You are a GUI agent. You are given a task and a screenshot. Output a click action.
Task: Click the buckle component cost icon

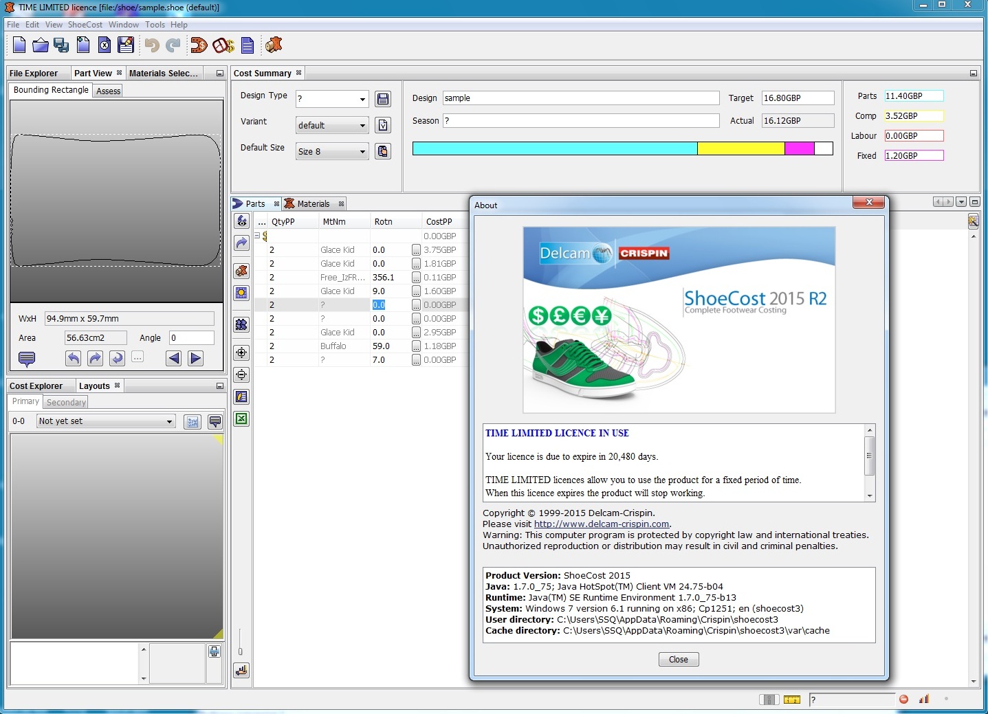pyautogui.click(x=223, y=45)
